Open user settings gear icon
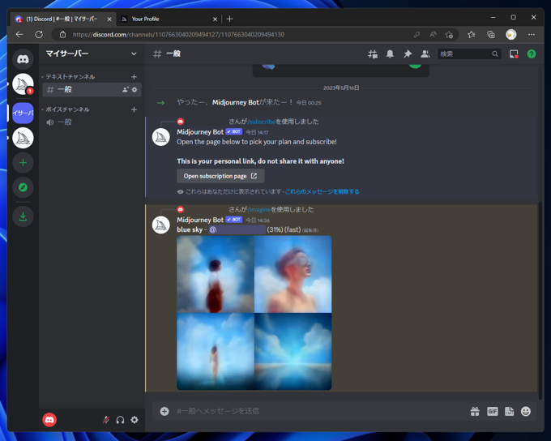The height and width of the screenshot is (441, 551). pos(135,420)
